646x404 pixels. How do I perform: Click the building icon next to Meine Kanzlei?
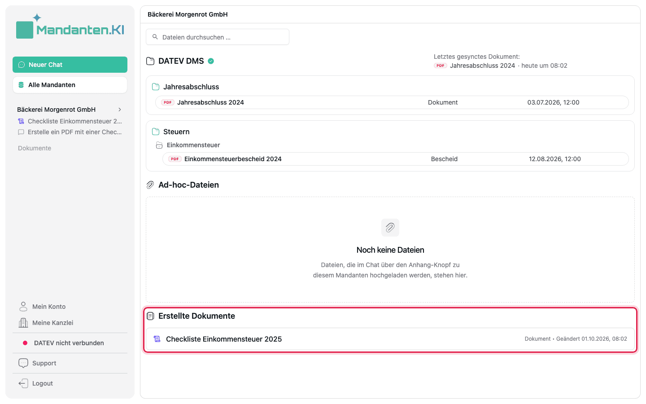click(x=23, y=323)
